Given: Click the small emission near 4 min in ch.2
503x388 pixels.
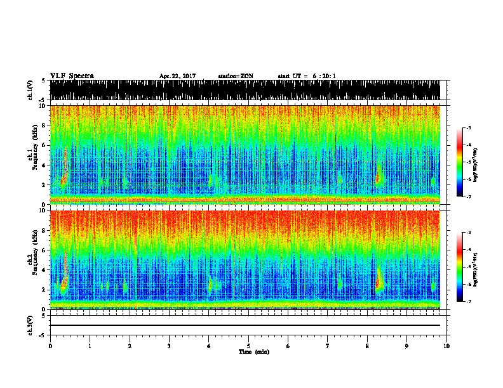Looking at the screenshot, I should (x=210, y=284).
